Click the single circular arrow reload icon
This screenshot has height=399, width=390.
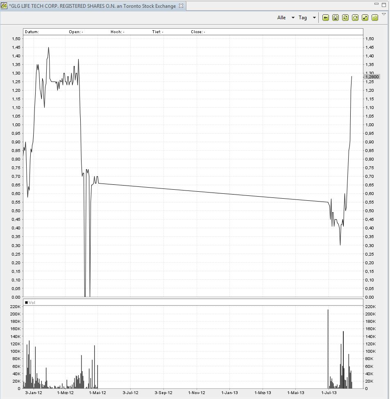(x=355, y=18)
